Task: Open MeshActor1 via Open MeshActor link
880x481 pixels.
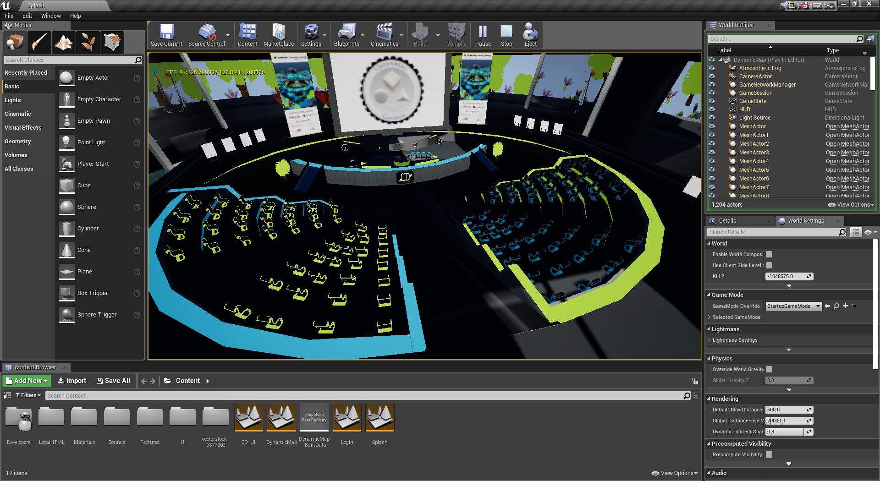Action: pyautogui.click(x=847, y=135)
